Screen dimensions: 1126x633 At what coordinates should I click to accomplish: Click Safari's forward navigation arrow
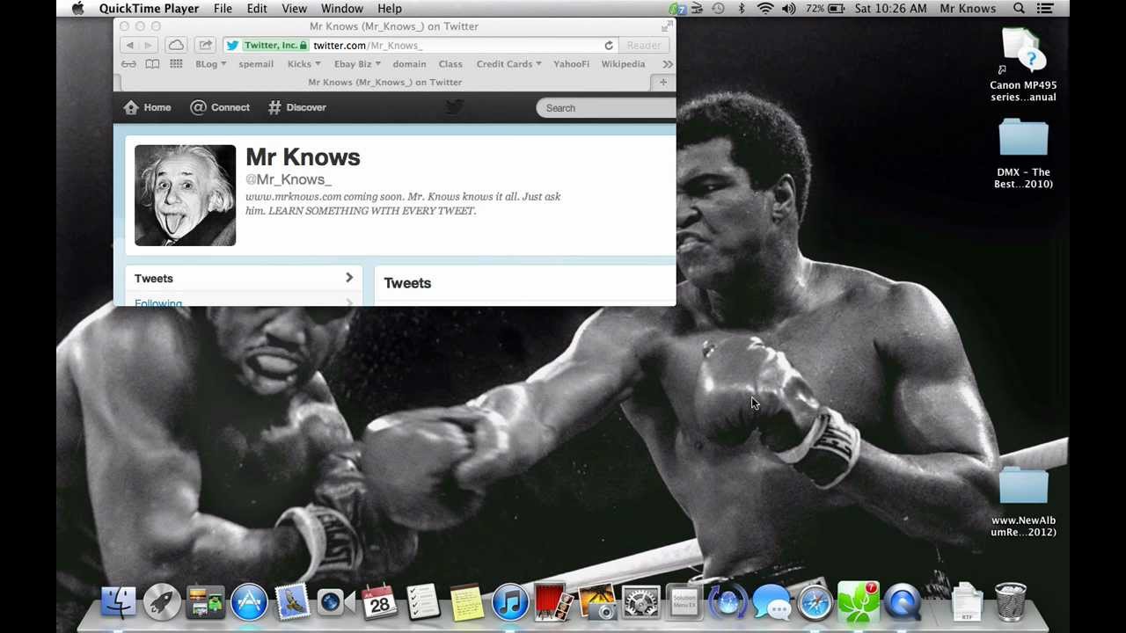(148, 45)
